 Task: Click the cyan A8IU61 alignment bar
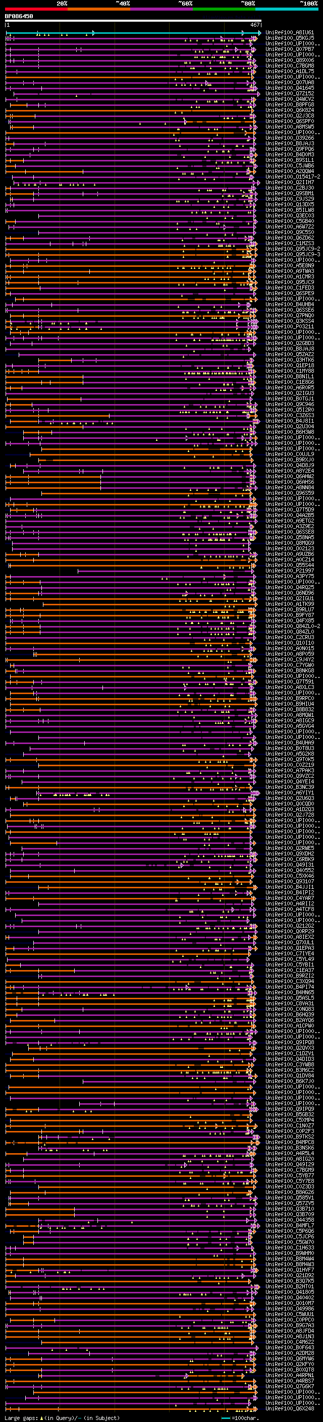[x=133, y=33]
